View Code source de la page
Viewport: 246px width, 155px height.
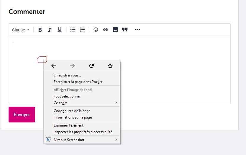coord(82,111)
